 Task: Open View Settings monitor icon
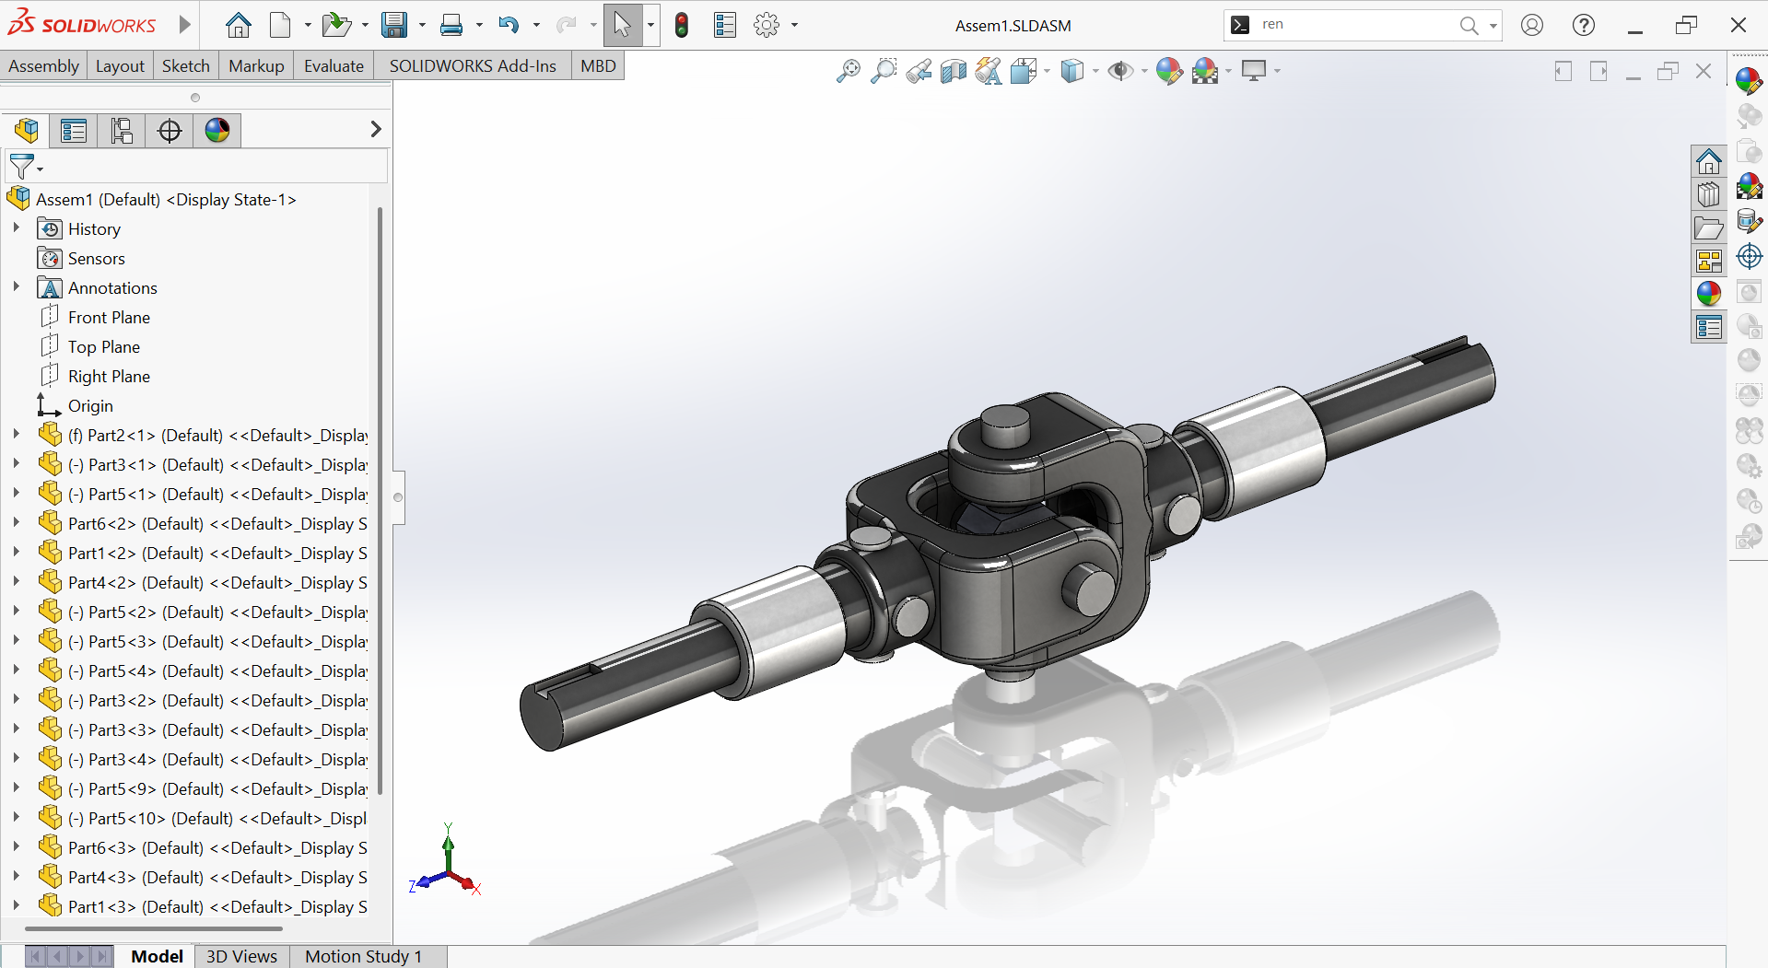(1254, 71)
